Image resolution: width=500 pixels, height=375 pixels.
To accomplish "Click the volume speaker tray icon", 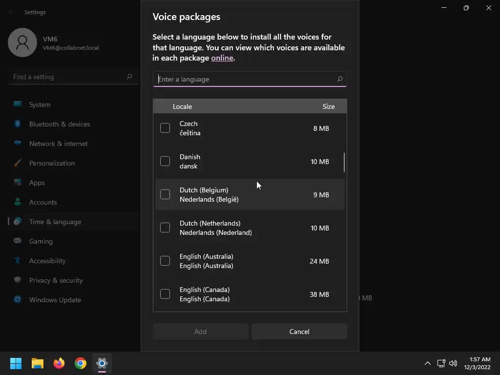I will pos(453,363).
